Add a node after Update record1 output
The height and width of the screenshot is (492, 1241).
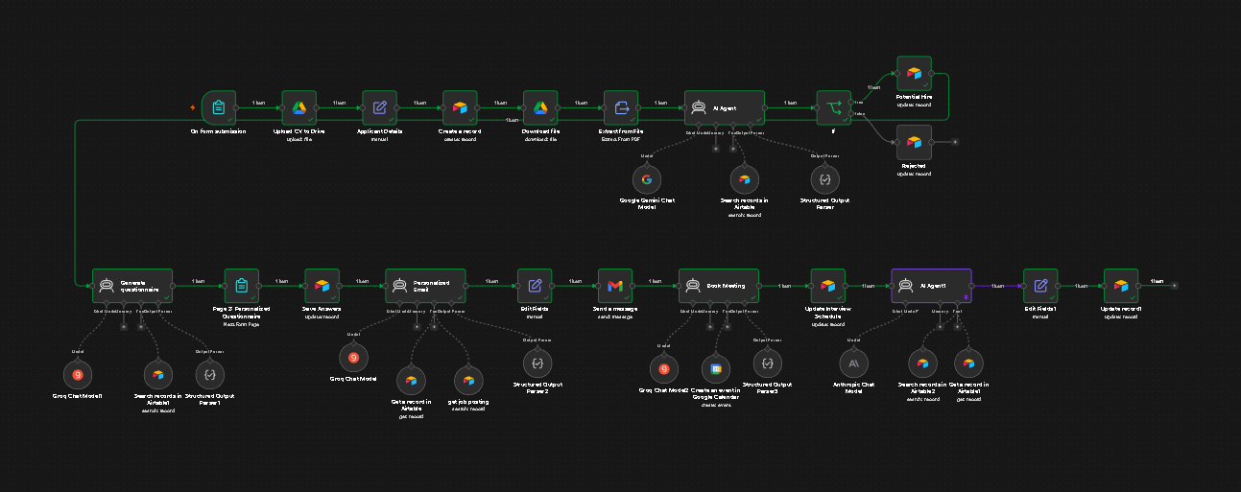pos(1176,286)
